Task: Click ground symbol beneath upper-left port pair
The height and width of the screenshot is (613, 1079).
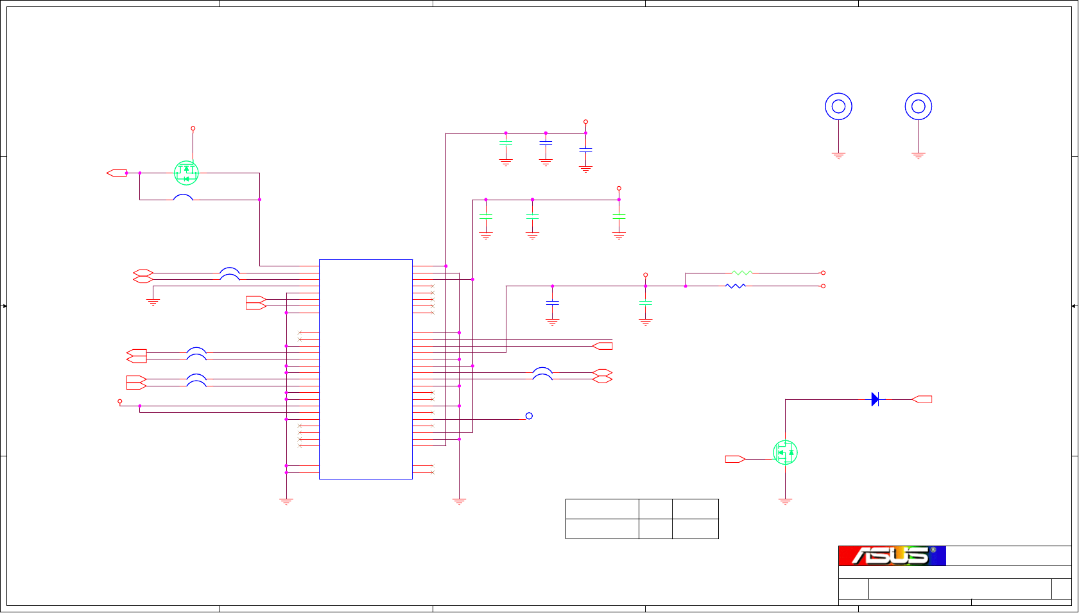Action: click(153, 302)
